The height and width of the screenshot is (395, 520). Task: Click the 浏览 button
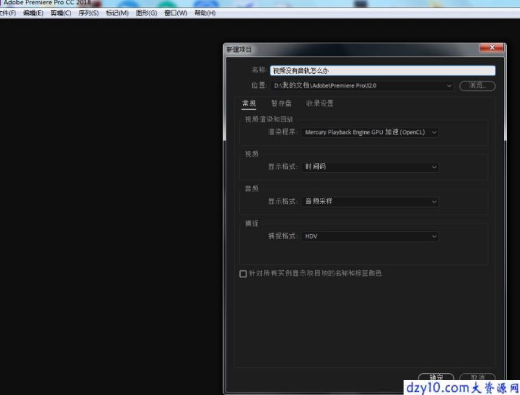[477, 86]
